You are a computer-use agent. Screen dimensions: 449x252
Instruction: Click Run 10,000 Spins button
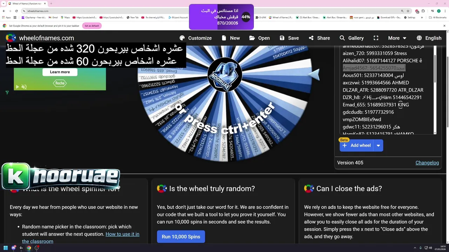pyautogui.click(x=181, y=237)
